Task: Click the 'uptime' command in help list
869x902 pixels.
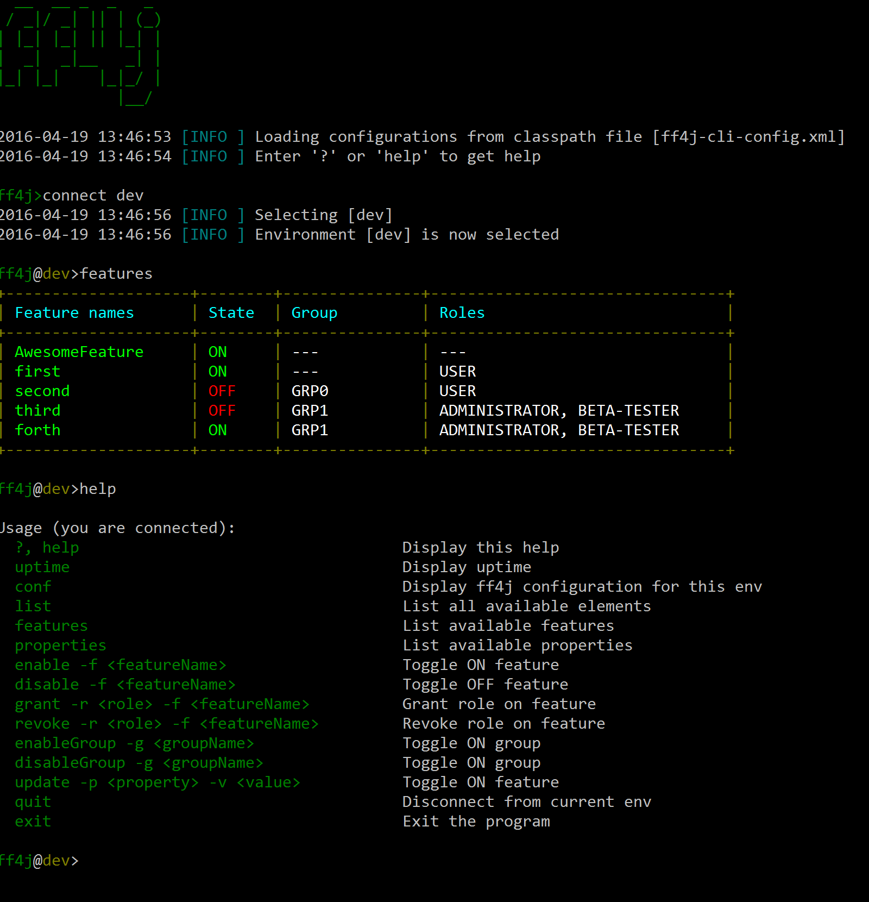Action: (x=42, y=567)
